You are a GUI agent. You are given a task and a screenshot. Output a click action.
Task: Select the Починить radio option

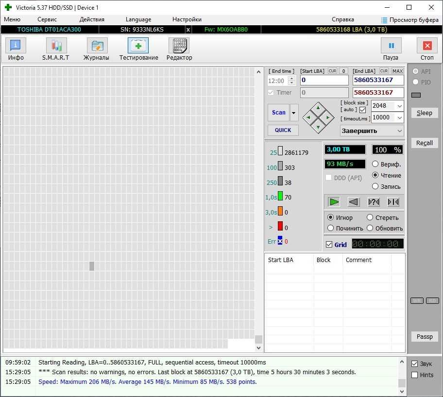coord(330,228)
